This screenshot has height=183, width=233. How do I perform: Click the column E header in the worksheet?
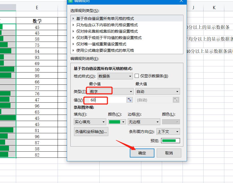(37, 7)
